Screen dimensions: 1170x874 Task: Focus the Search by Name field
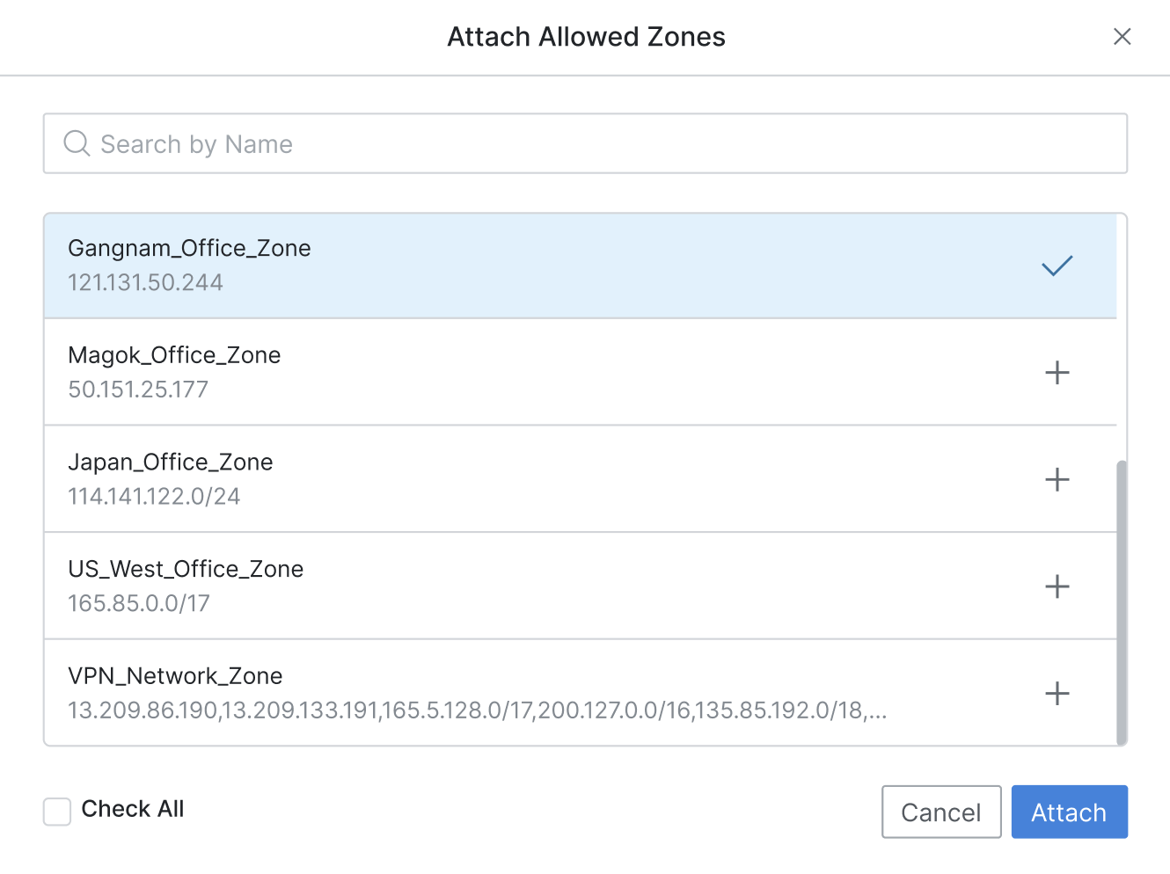pyautogui.click(x=585, y=143)
